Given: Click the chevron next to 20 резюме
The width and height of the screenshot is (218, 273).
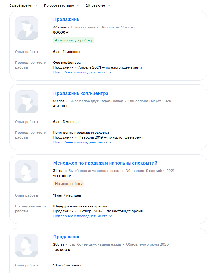Looking at the screenshot, I should pyautogui.click(x=109, y=5).
